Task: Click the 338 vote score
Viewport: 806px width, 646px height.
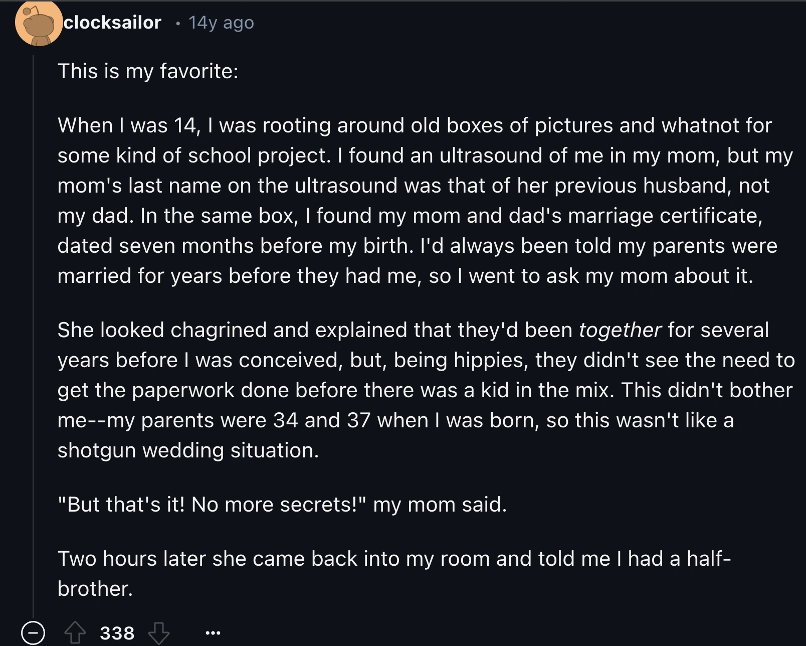Action: 117,633
